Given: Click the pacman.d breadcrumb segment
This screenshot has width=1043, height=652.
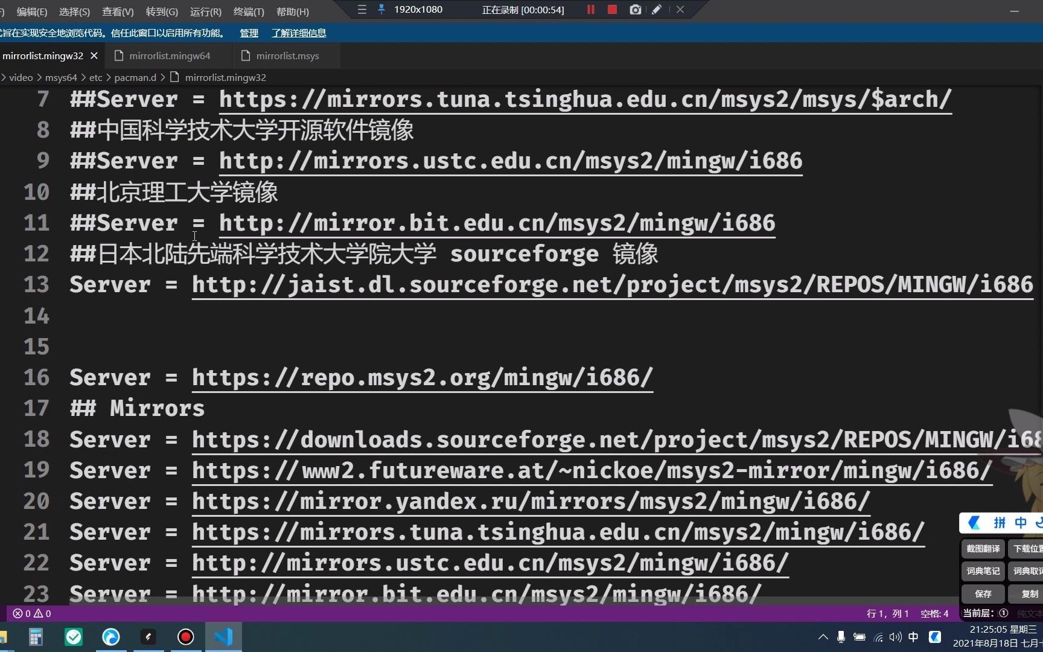Looking at the screenshot, I should click(x=135, y=77).
